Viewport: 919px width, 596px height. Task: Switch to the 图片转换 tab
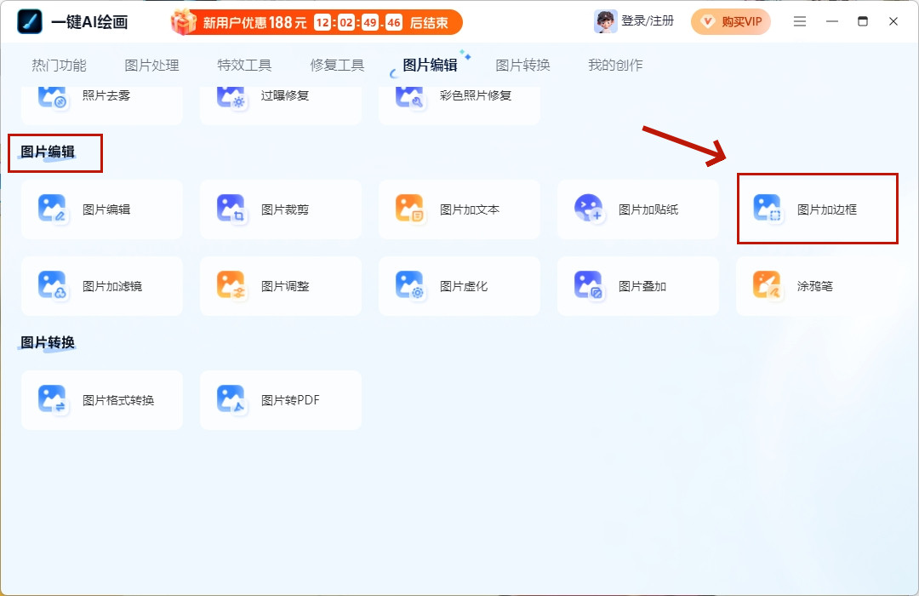522,65
